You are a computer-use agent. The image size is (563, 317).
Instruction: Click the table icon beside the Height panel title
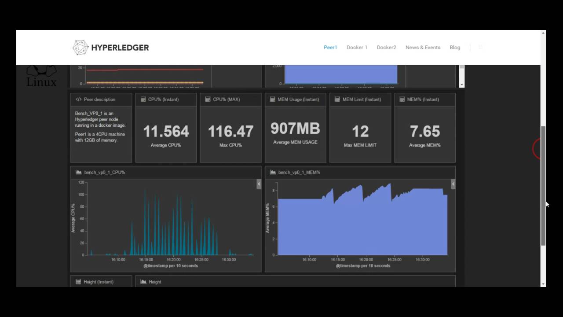click(x=143, y=282)
